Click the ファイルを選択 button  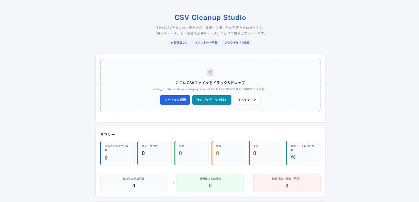(175, 100)
